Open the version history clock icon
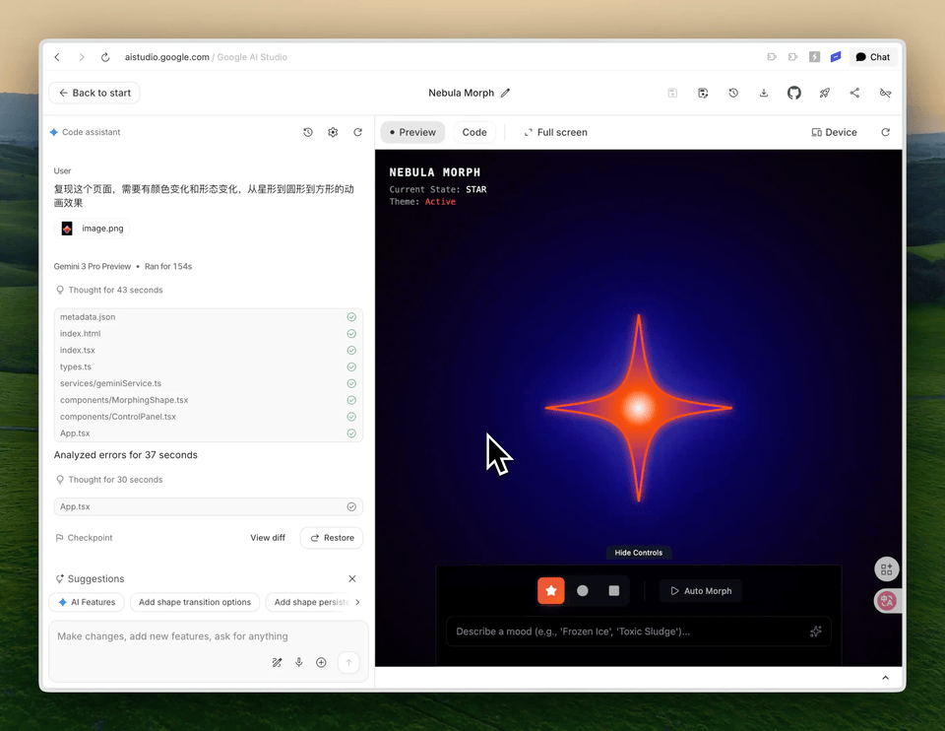 click(733, 93)
